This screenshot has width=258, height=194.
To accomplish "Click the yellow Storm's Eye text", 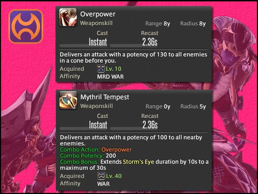I will (139, 162).
